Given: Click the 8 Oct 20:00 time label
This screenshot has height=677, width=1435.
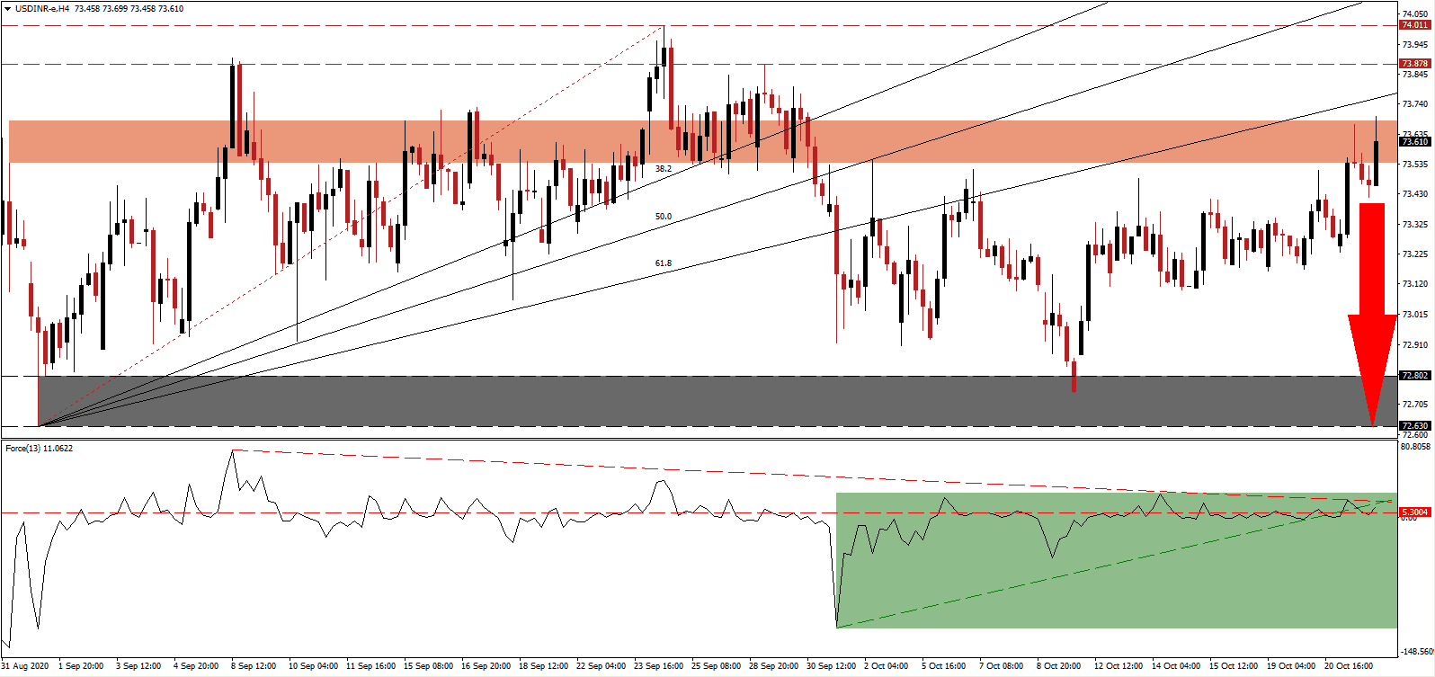Looking at the screenshot, I should pyautogui.click(x=1058, y=666).
